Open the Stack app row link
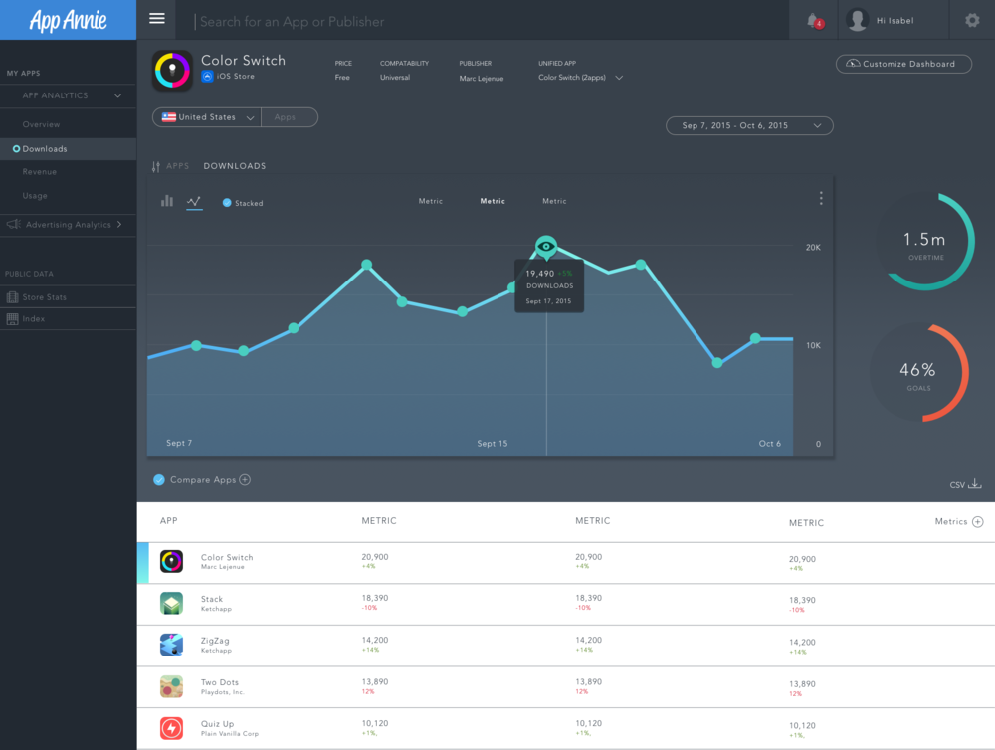 coord(212,599)
